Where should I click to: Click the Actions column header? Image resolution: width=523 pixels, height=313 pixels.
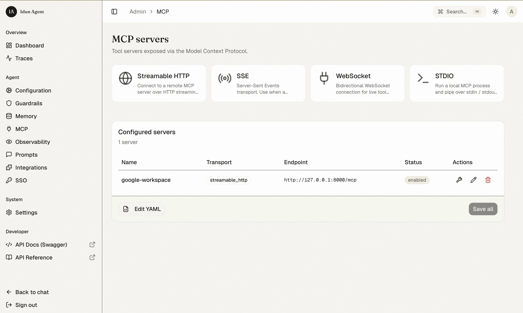tap(462, 162)
